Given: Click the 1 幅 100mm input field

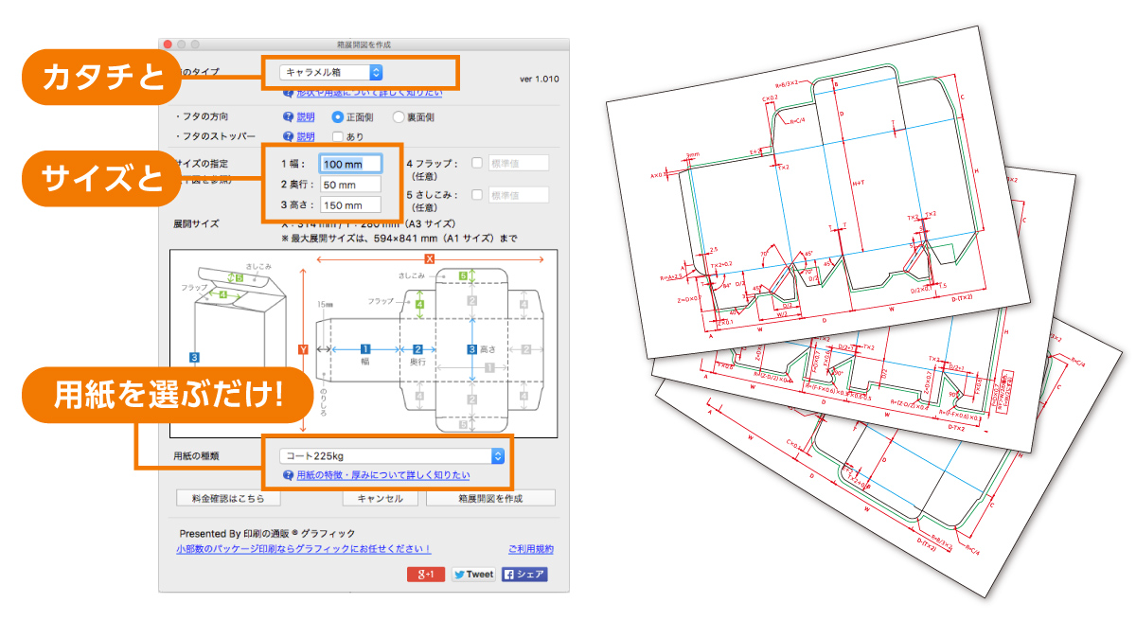Looking at the screenshot, I should pos(350,162).
